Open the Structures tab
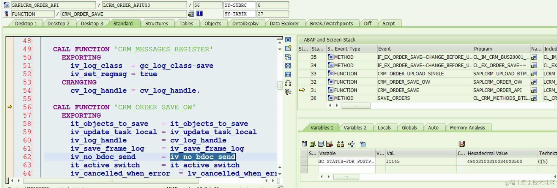This screenshot has width=557, height=188. tap(156, 23)
